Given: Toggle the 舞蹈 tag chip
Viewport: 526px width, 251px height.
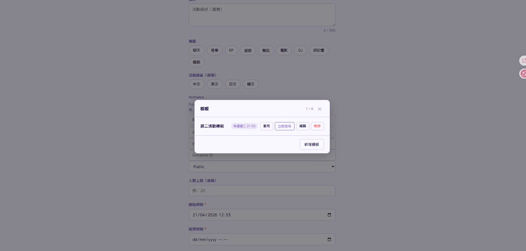Looking at the screenshot, I should [266, 50].
